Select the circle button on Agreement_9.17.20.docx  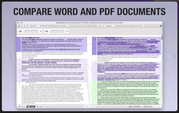(41, 31)
